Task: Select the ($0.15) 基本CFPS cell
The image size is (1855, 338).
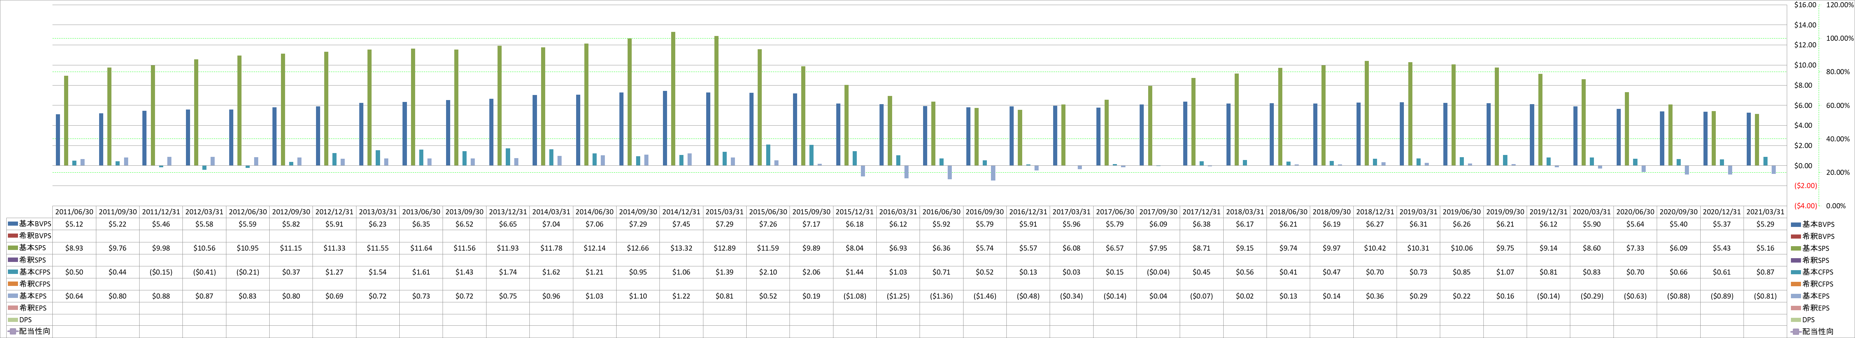Action: click(x=161, y=272)
